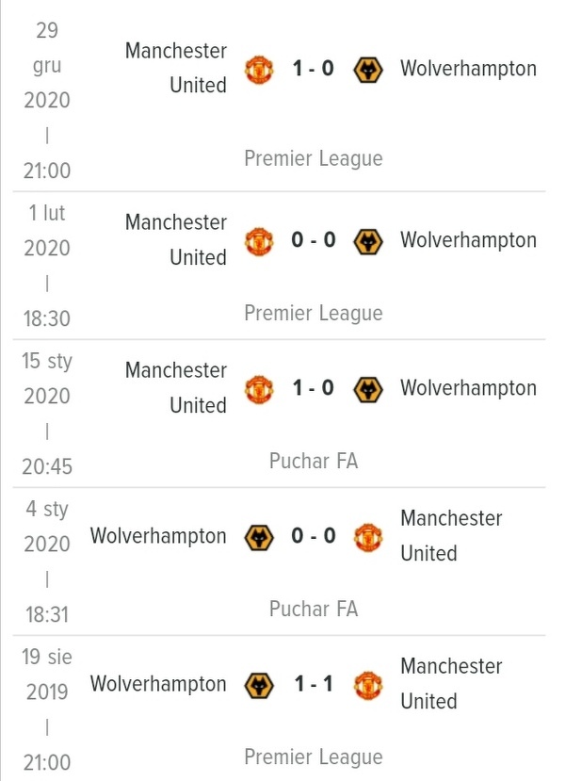The width and height of the screenshot is (565, 781).
Task: Click the 18:30 kickoff time on 1 lut 2020
Action: click(x=47, y=318)
